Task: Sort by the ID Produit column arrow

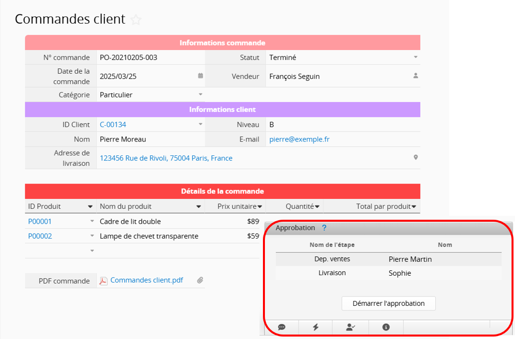Action: (90, 207)
